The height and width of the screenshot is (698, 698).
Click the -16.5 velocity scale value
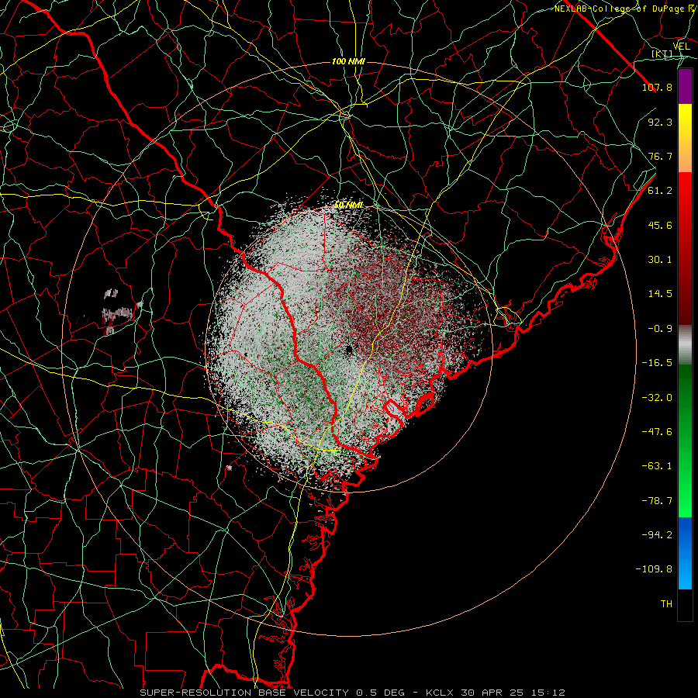click(x=657, y=363)
